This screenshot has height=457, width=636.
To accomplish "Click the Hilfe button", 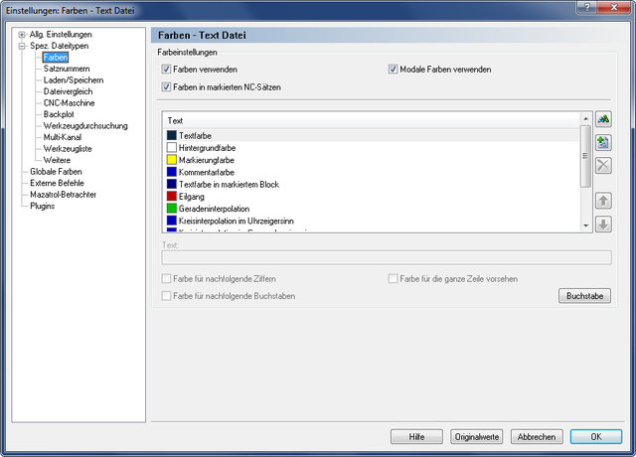I will [416, 437].
